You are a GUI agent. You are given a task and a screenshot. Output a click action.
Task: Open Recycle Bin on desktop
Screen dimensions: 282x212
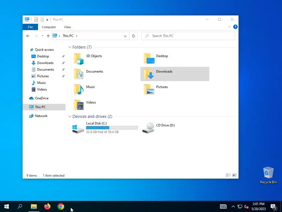coord(268,175)
